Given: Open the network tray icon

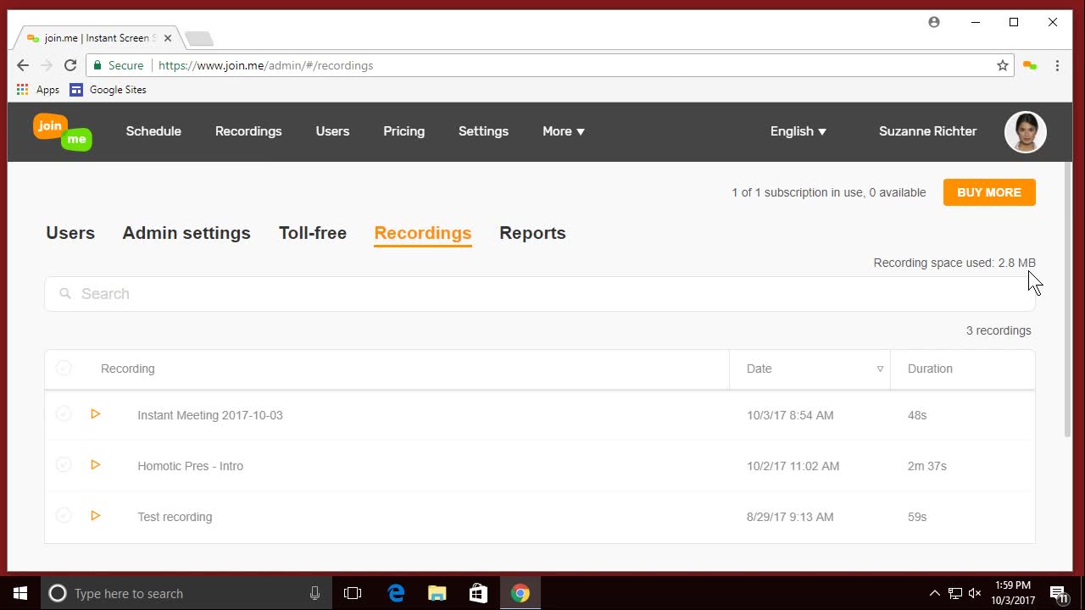Looking at the screenshot, I should [x=954, y=593].
